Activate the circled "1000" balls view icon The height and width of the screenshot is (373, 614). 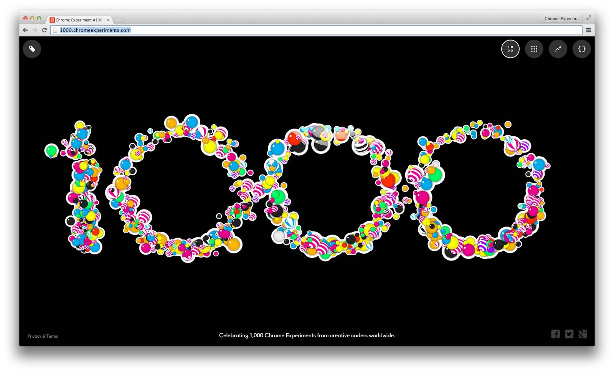pyautogui.click(x=510, y=49)
